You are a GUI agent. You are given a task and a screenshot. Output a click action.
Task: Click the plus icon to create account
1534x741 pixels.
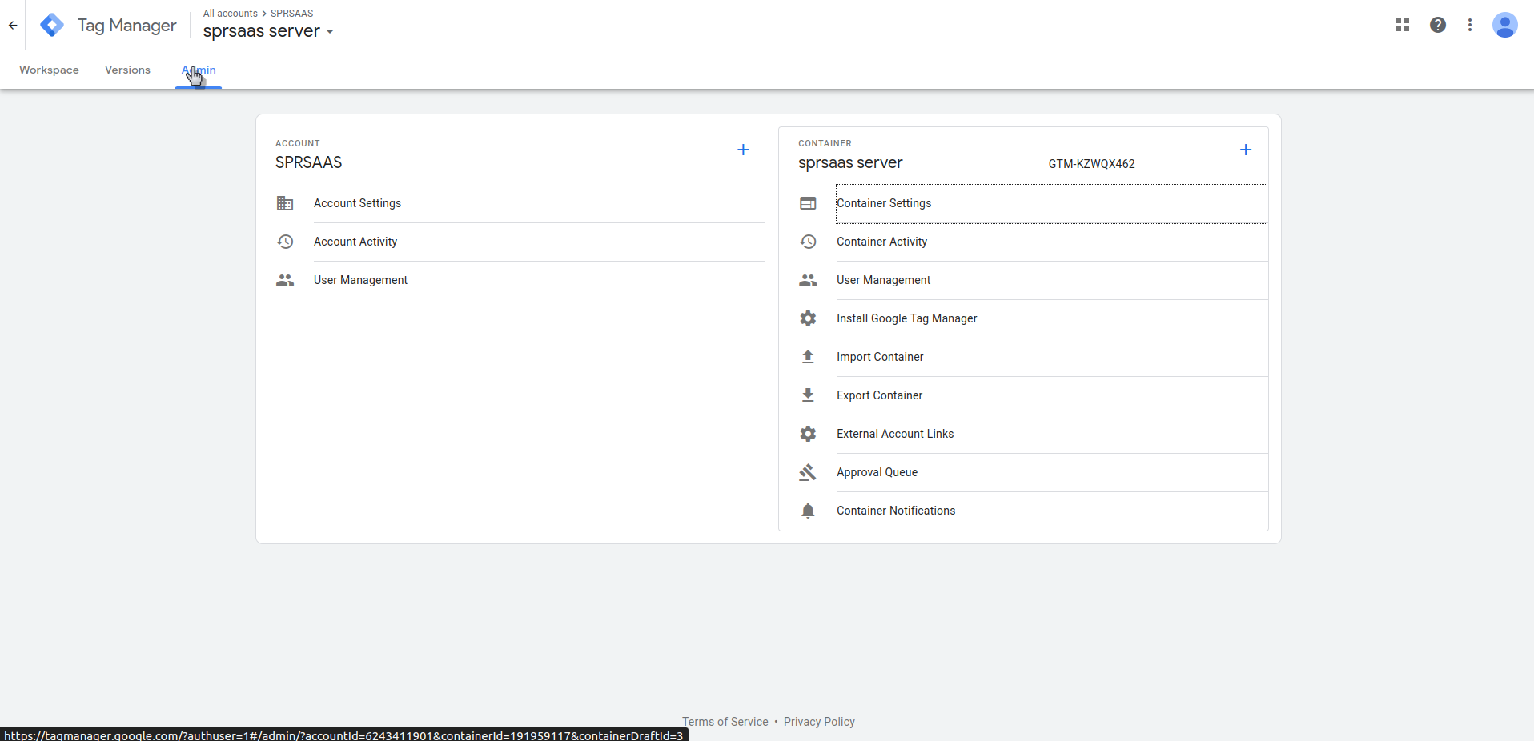pos(743,150)
